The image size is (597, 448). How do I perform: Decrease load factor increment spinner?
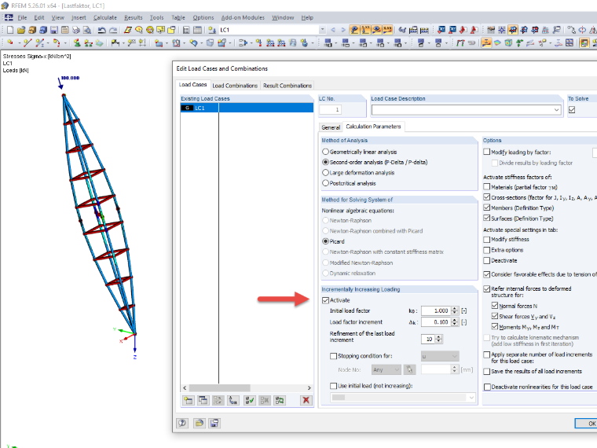[455, 324]
